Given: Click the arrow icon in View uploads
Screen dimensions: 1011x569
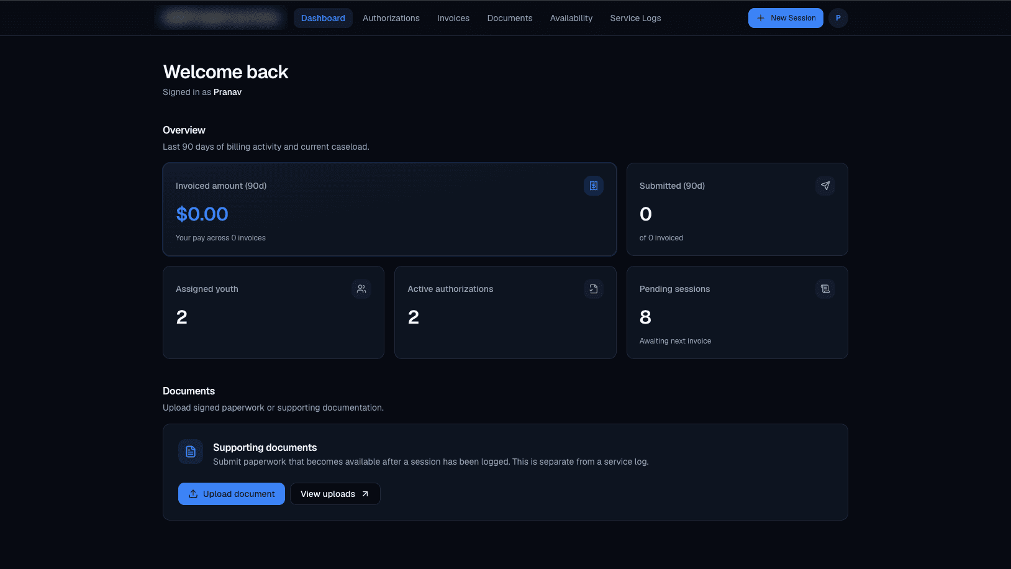Looking at the screenshot, I should coord(365,494).
